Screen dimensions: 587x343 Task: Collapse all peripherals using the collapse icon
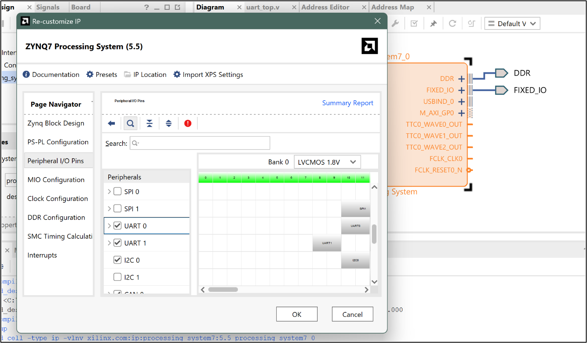pos(150,123)
